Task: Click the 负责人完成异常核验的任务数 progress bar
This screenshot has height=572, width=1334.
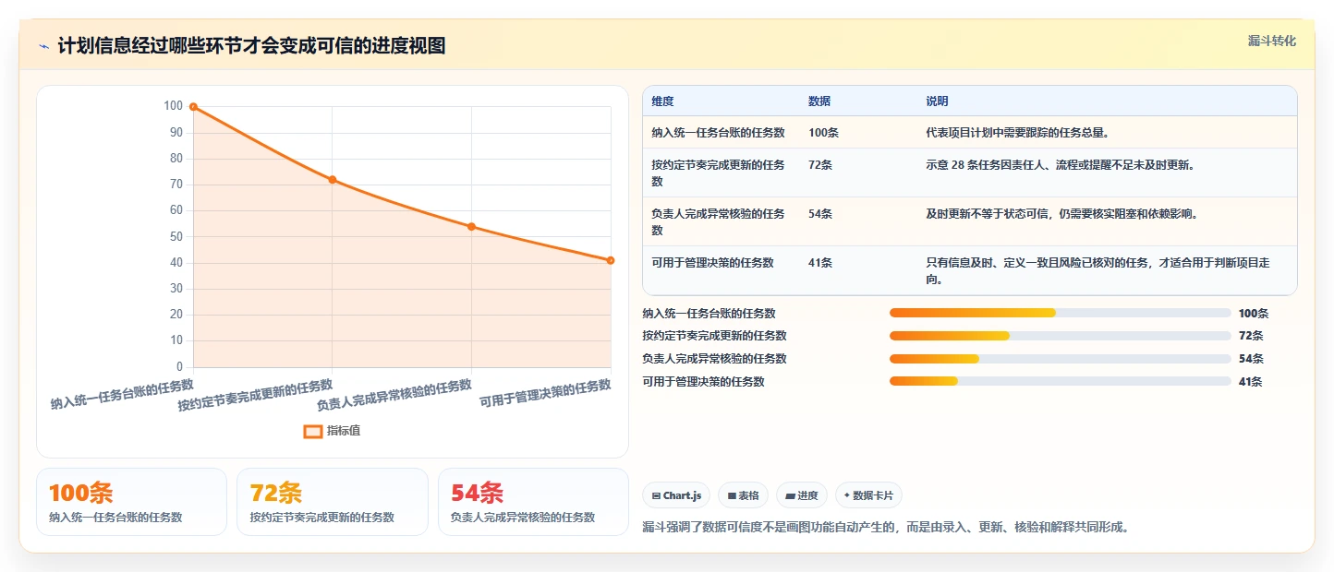Action: coord(1061,359)
